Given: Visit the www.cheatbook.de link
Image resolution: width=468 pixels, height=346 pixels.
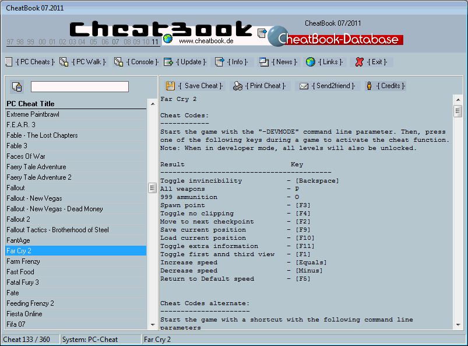Looking at the screenshot, I should pyautogui.click(x=206, y=41).
